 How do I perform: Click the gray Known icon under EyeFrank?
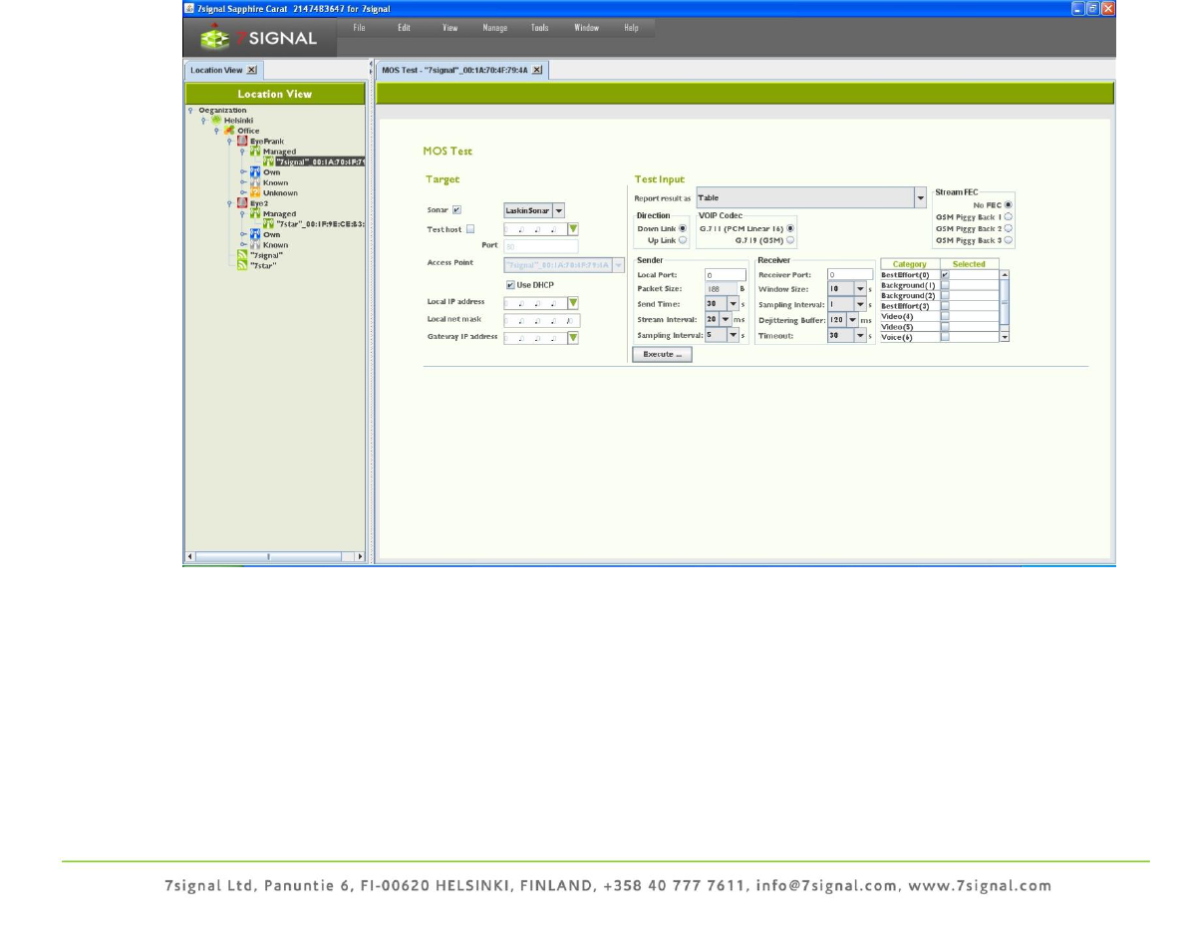click(x=255, y=183)
